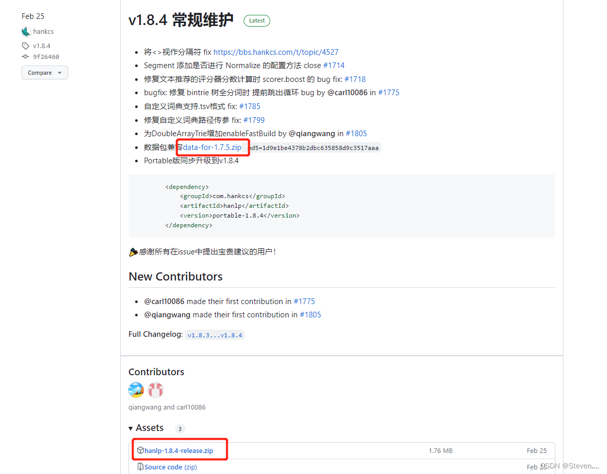This screenshot has width=607, height=474.
Task: Open pull request #1714
Action: click(335, 66)
